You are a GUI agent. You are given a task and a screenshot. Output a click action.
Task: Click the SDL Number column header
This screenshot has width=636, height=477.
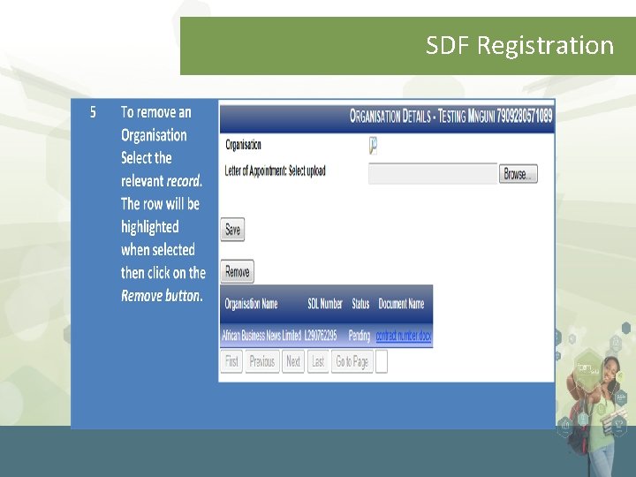point(325,304)
